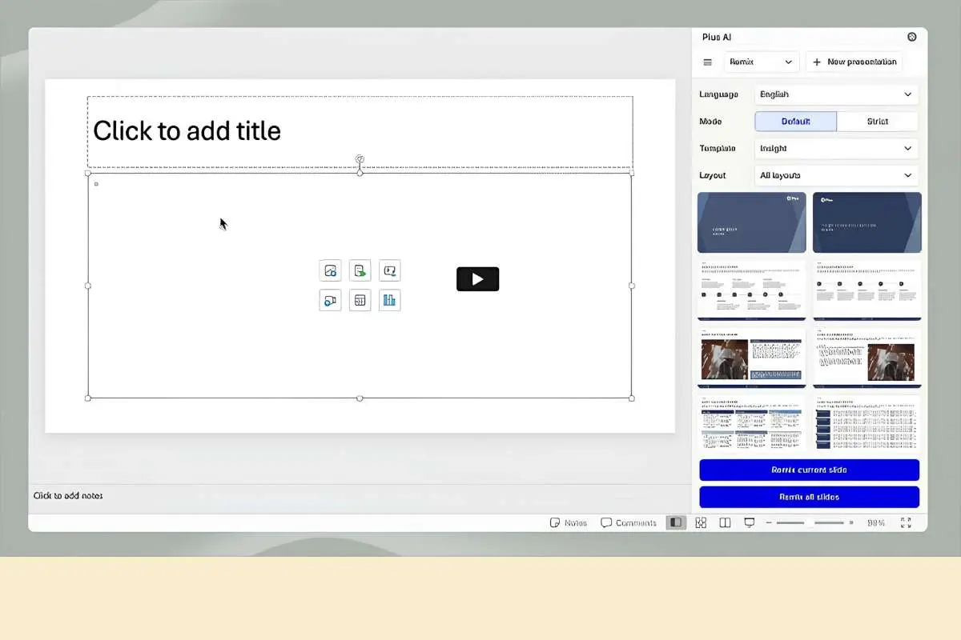The height and width of the screenshot is (640, 961).
Task: Switch to Reading view icon
Action: [x=725, y=522]
